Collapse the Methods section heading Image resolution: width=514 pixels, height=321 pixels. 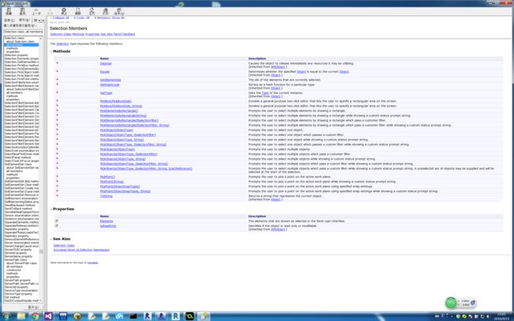coord(62,51)
